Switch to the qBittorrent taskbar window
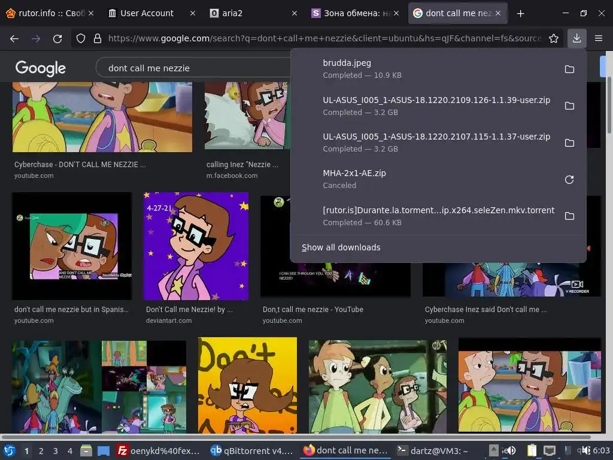 (x=251, y=451)
